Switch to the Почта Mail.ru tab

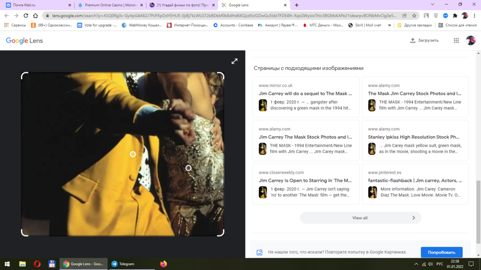[x=37, y=5]
